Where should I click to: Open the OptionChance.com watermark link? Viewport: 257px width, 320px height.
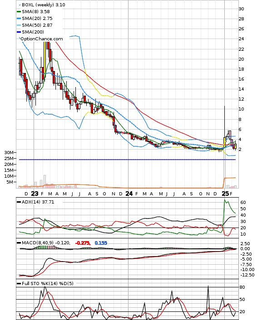pyautogui.click(x=42, y=39)
